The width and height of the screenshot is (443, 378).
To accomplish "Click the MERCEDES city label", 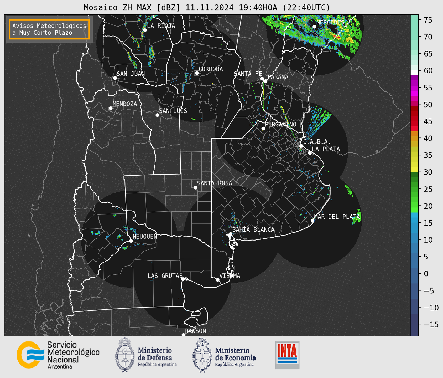I will point(330,22).
